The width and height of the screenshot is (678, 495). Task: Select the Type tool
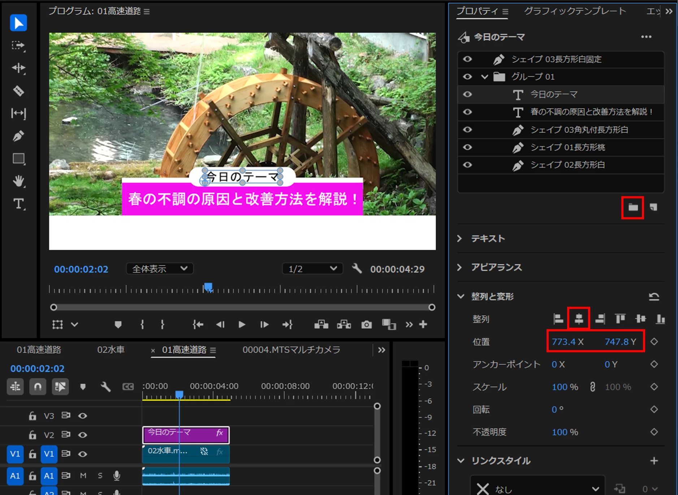click(18, 204)
